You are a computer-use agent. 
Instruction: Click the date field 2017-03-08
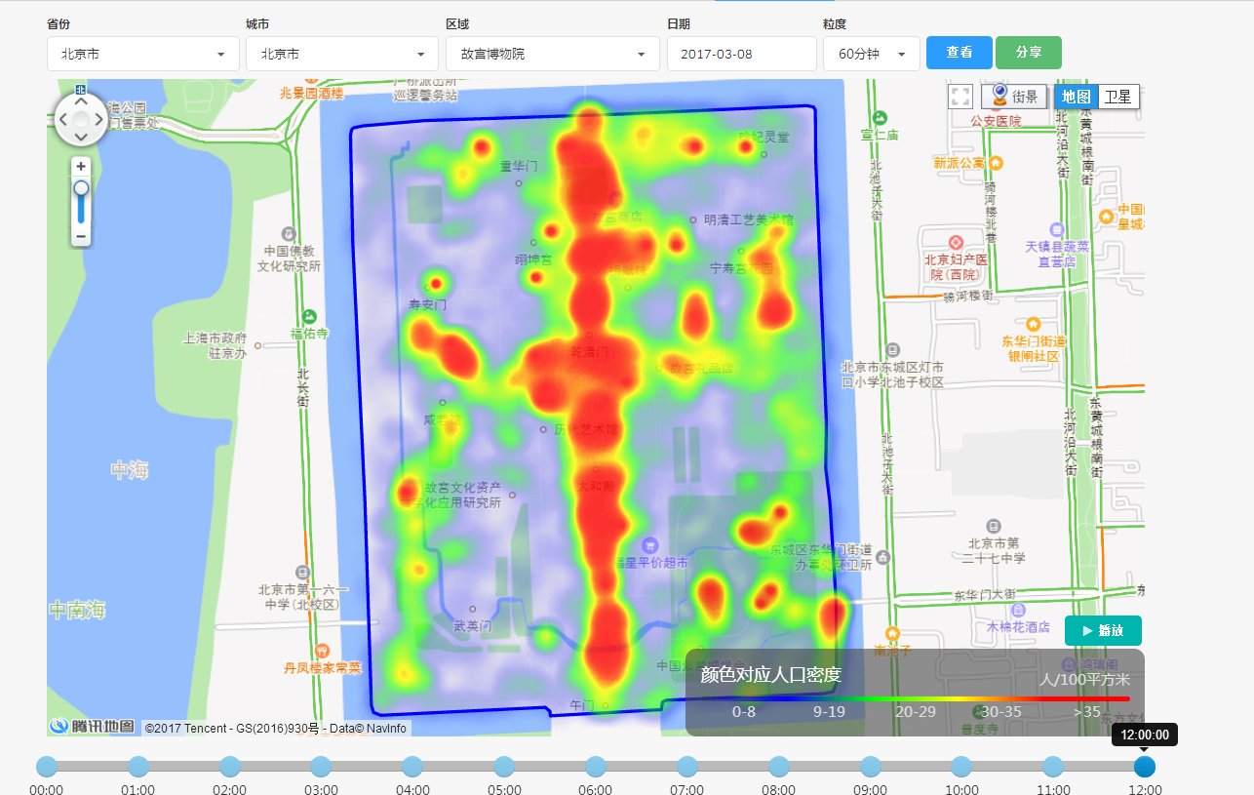coord(741,54)
